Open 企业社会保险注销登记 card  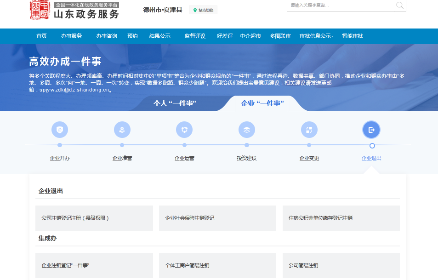point(217,218)
